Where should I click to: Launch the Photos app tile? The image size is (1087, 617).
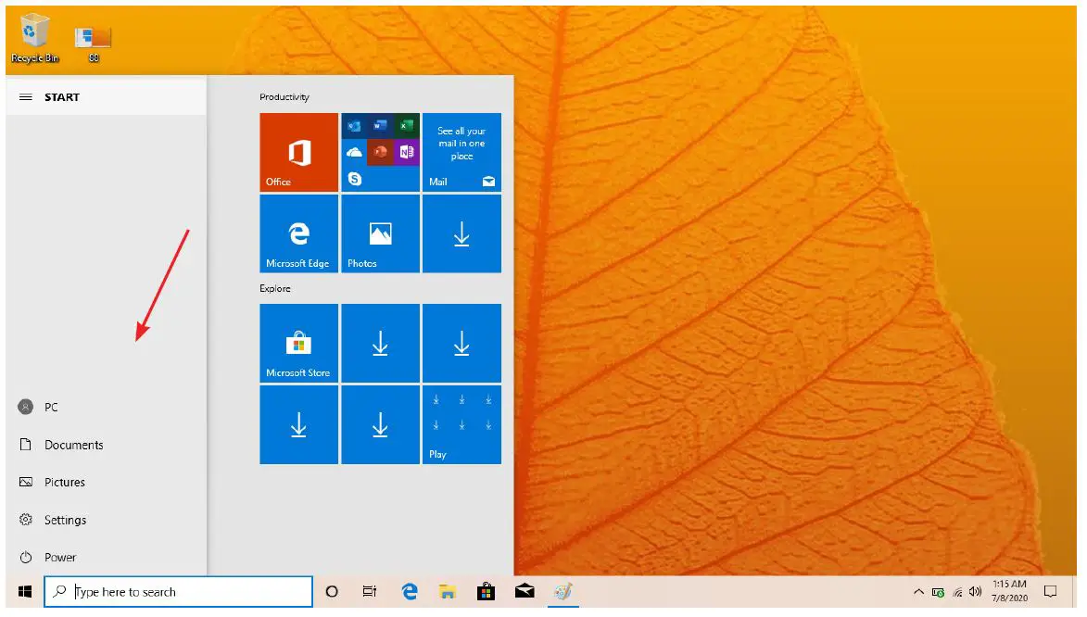pyautogui.click(x=380, y=233)
